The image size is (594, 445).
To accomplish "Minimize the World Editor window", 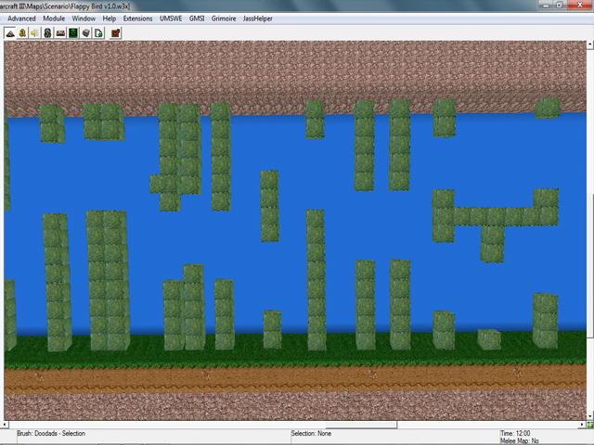I will [x=546, y=5].
